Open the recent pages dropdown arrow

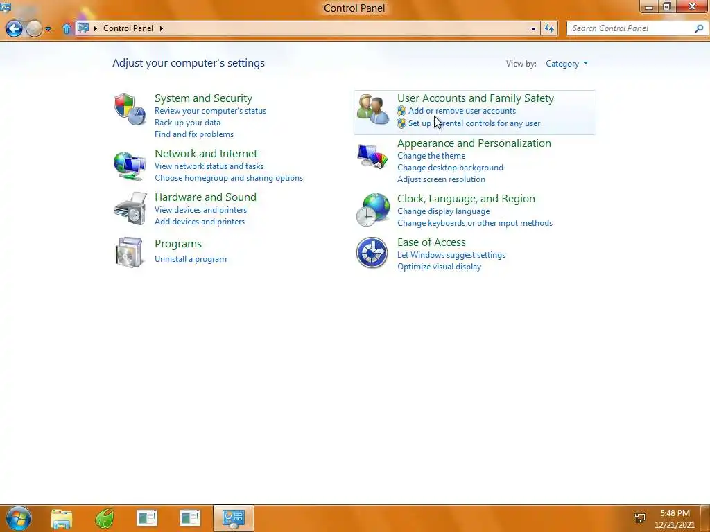pos(48,29)
